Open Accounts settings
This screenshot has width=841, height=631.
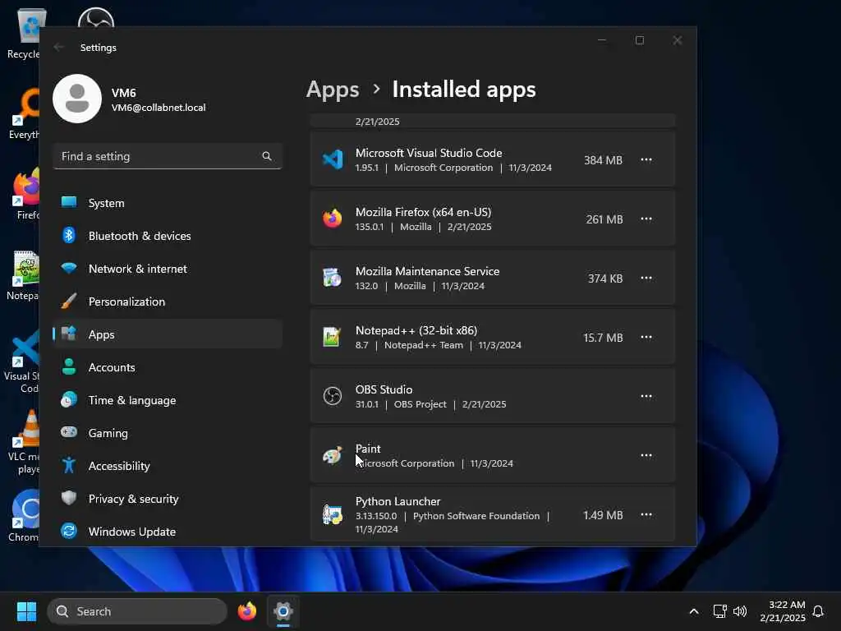click(x=168, y=367)
